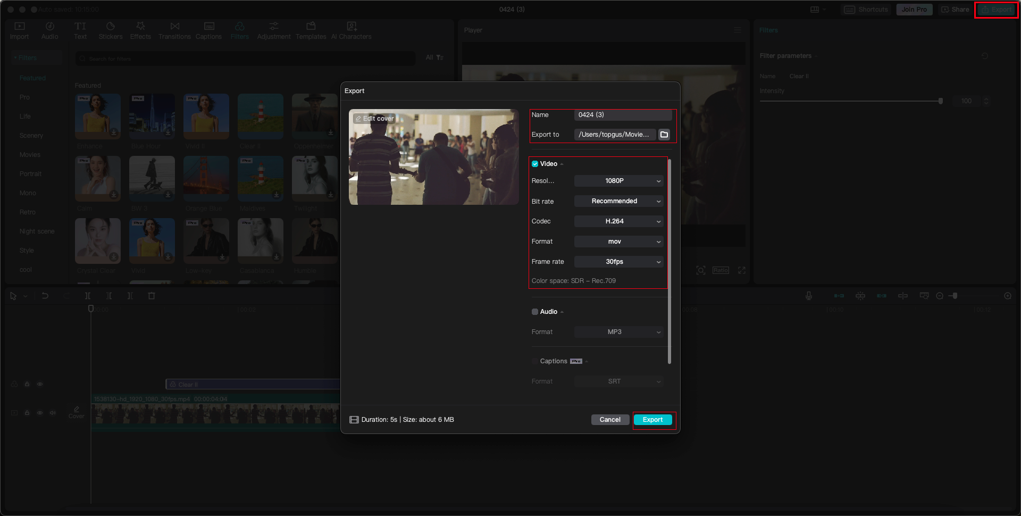Click the Ratio icon in the Player

coord(721,270)
